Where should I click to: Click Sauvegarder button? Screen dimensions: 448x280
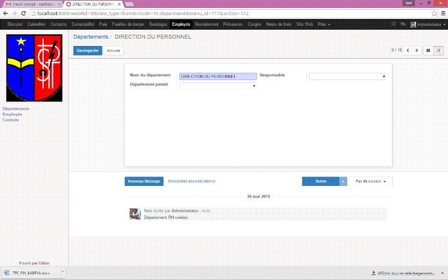point(88,50)
